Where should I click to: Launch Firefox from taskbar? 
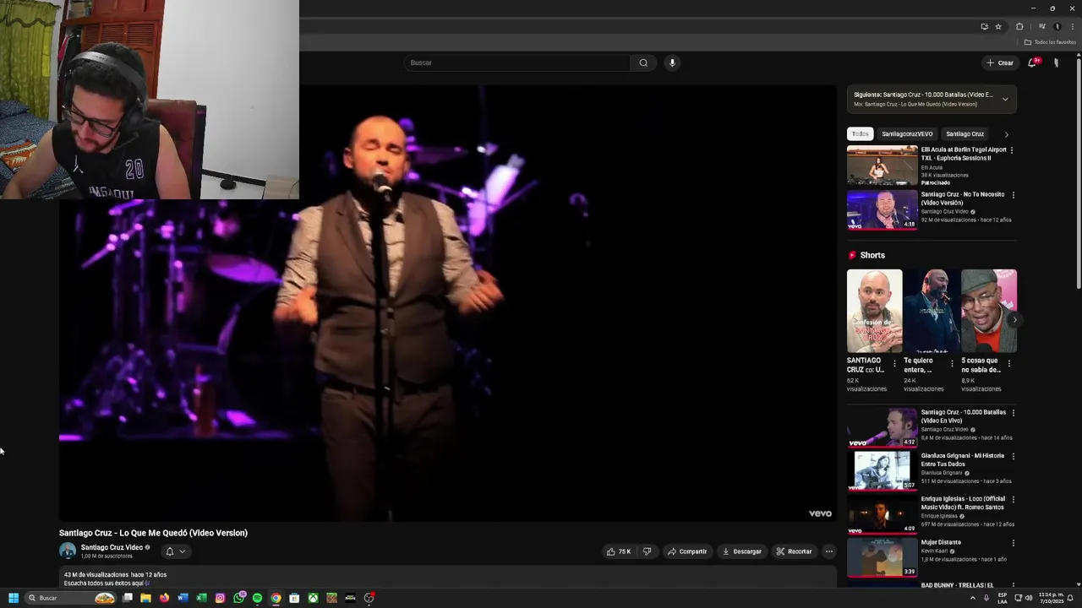pos(164,598)
